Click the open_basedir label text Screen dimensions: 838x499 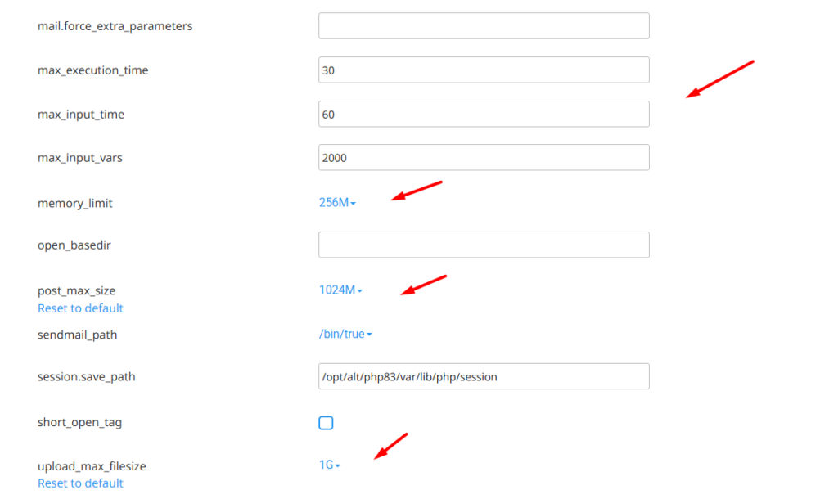point(74,245)
